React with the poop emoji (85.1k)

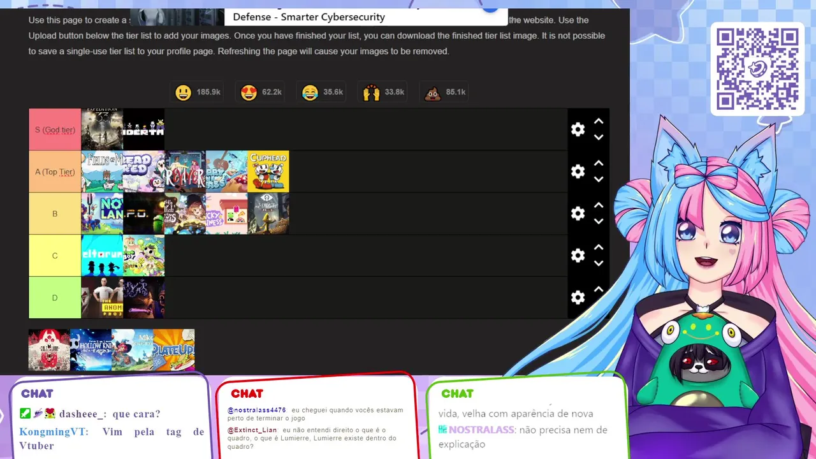[x=433, y=92]
